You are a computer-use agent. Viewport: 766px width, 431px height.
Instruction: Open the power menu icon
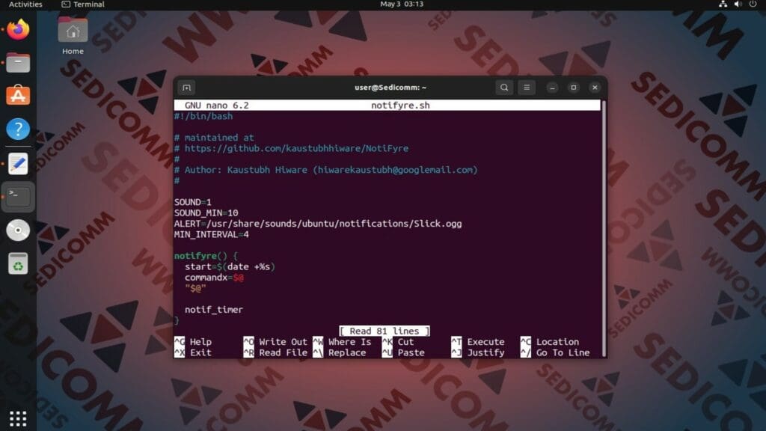(x=753, y=4)
